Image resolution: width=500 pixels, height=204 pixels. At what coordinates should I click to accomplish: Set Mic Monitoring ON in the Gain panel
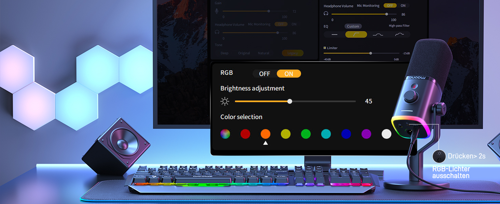(x=294, y=24)
